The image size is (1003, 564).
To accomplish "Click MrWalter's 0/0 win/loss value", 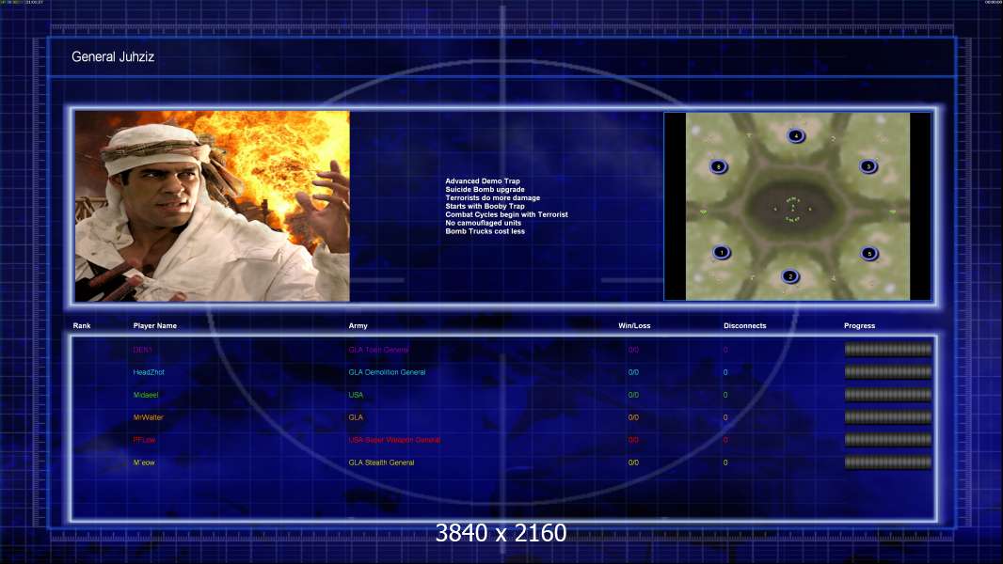I will coord(633,417).
